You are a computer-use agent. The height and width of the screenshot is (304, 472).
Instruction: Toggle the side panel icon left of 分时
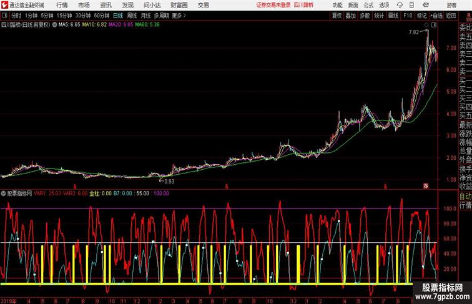coord(4,16)
